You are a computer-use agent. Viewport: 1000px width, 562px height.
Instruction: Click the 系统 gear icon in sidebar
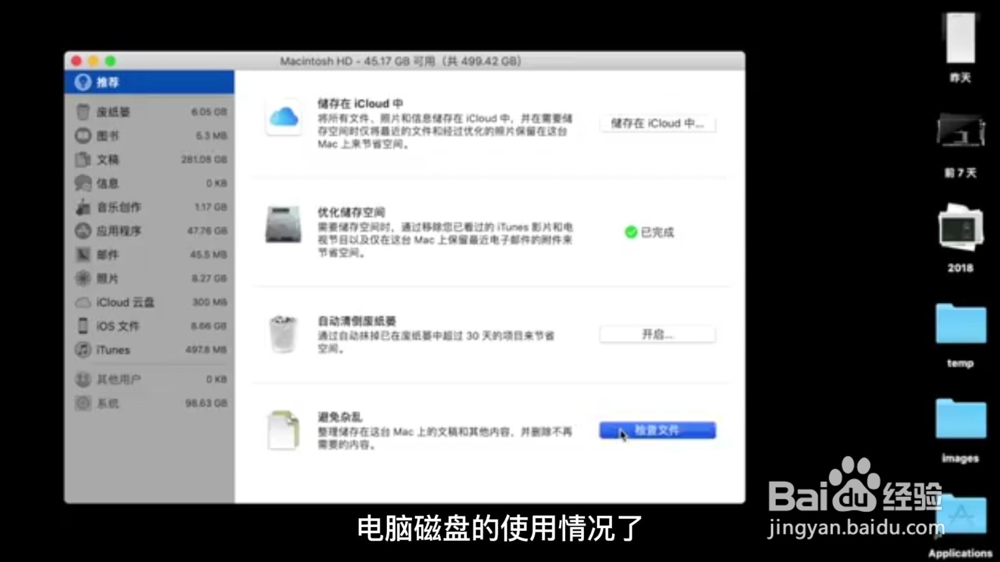pyautogui.click(x=83, y=403)
